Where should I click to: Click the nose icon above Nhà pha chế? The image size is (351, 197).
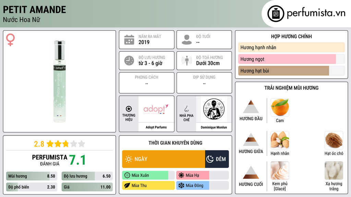[x=186, y=109]
